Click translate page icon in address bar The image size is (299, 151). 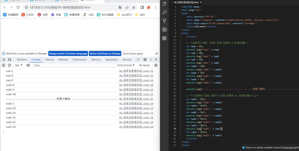coord(120,8)
